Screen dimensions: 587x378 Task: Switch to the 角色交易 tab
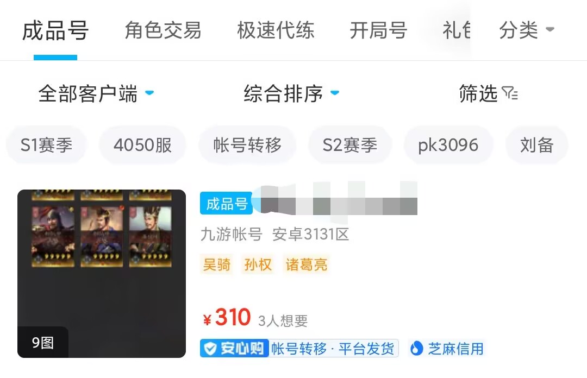tap(163, 30)
